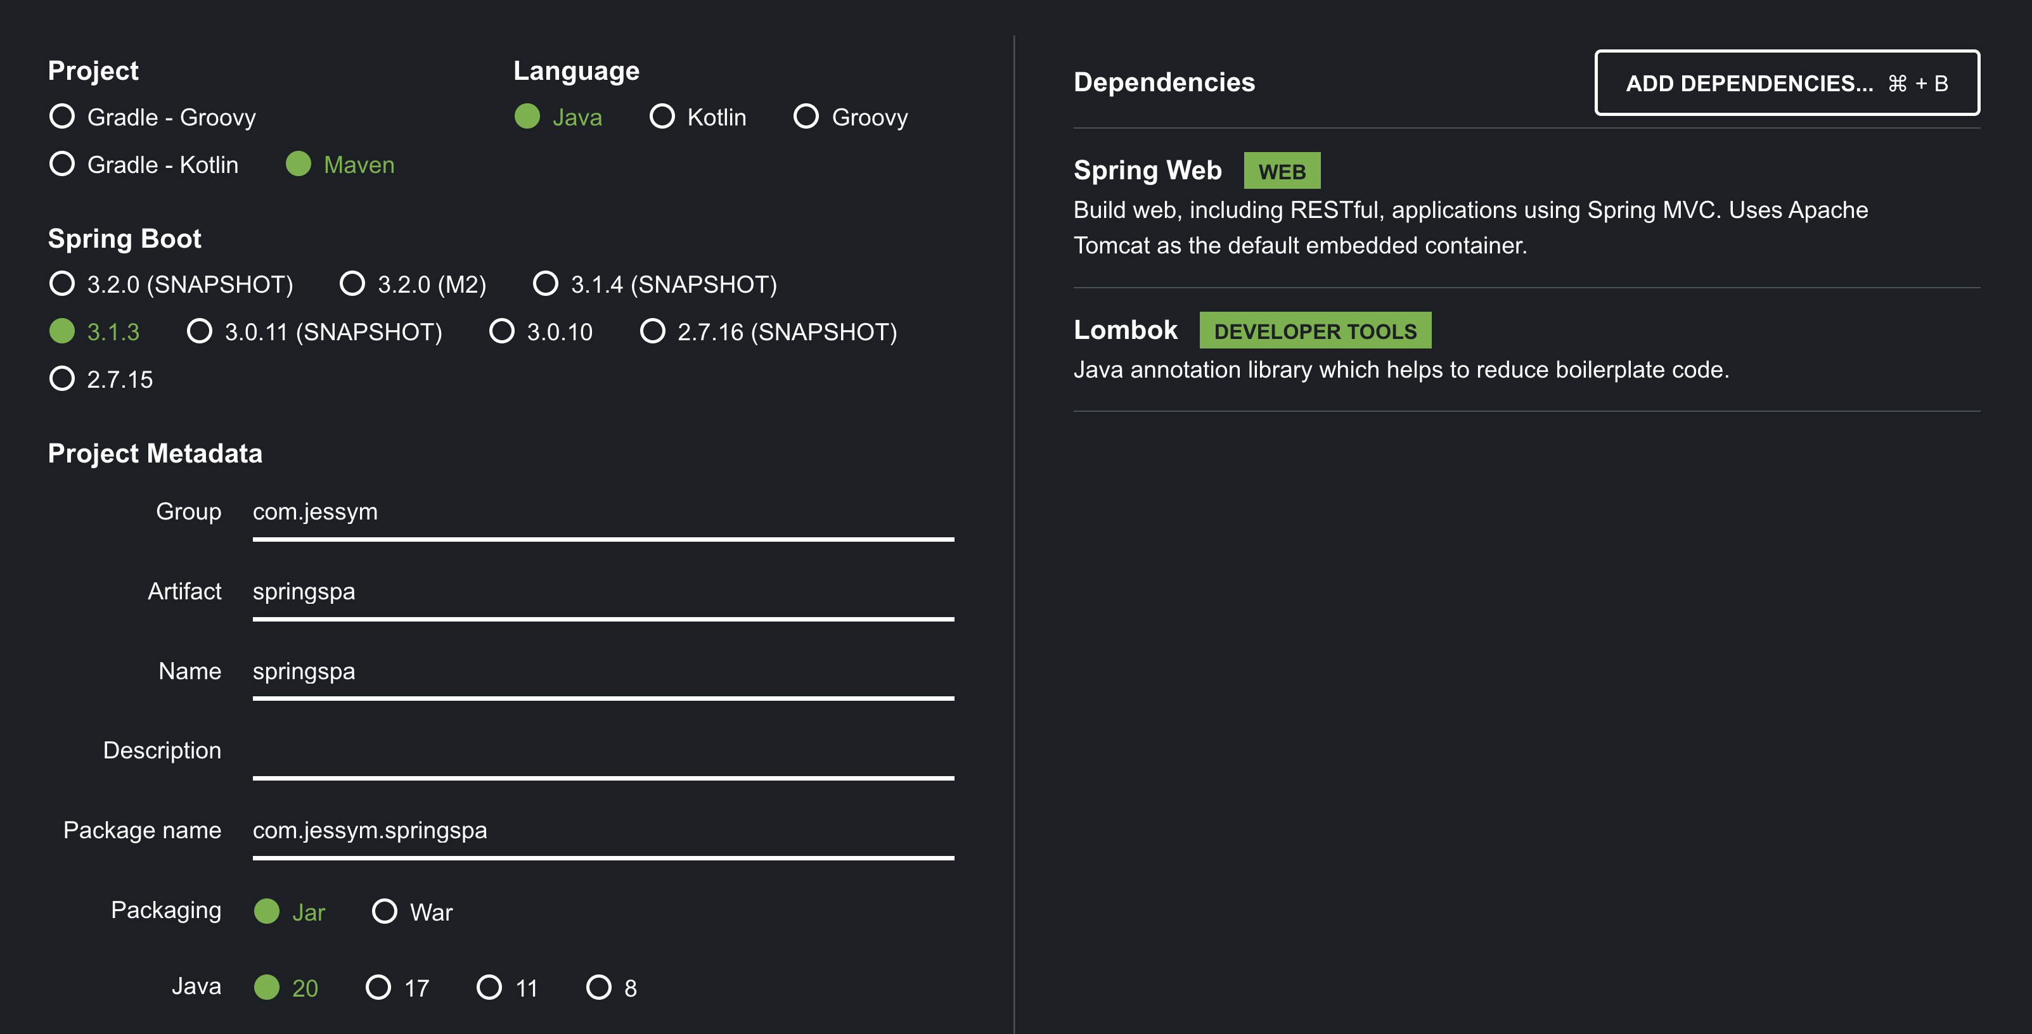Click the Dependencies heading
This screenshot has height=1034, width=2032.
(1164, 82)
